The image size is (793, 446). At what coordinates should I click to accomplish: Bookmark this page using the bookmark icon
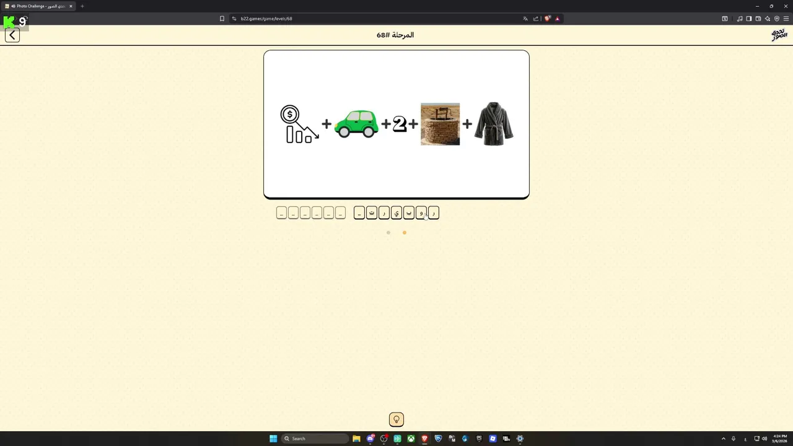coord(222,19)
